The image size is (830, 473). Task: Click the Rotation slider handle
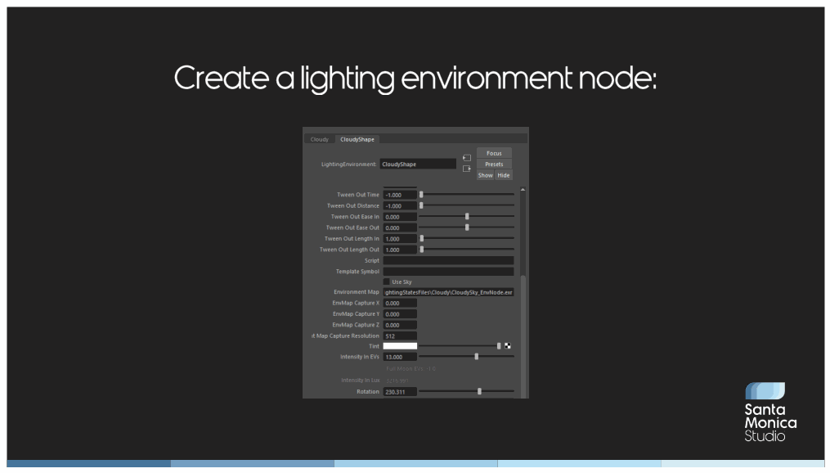point(479,391)
